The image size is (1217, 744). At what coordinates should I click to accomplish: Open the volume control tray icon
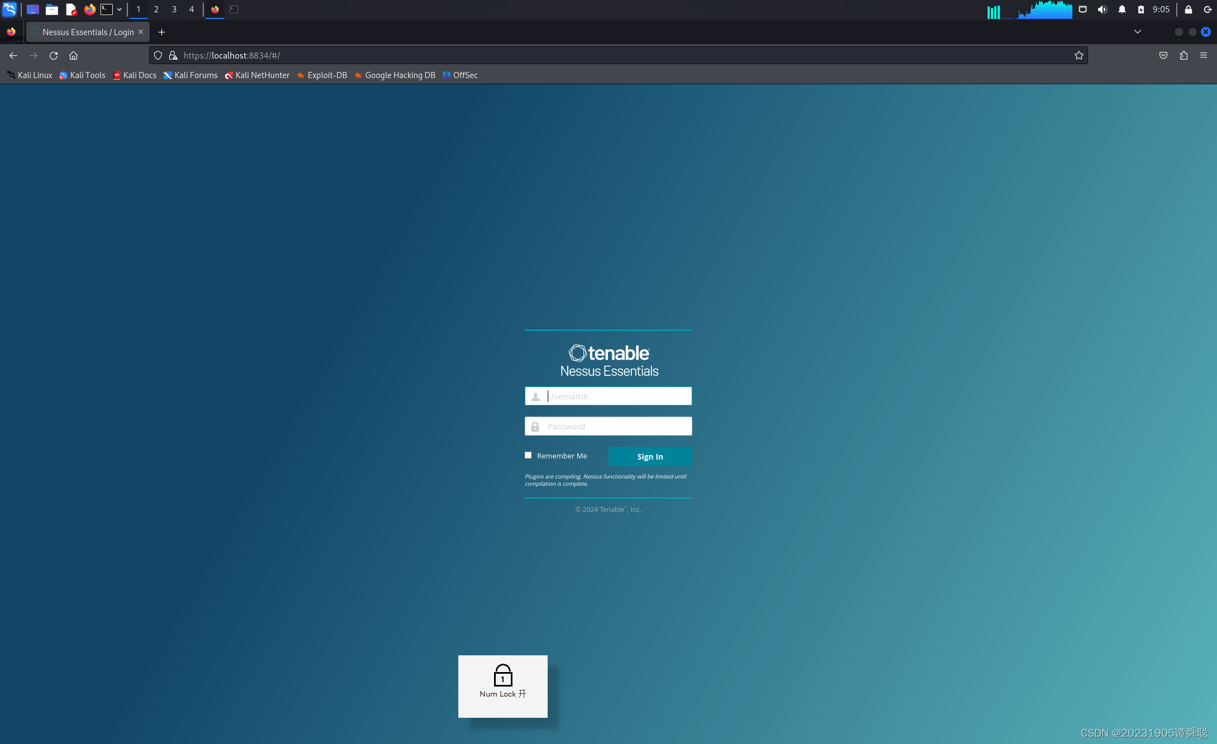pos(1102,9)
